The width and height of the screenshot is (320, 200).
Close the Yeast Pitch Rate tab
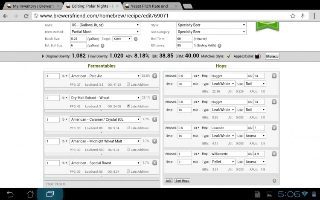tap(176, 6)
